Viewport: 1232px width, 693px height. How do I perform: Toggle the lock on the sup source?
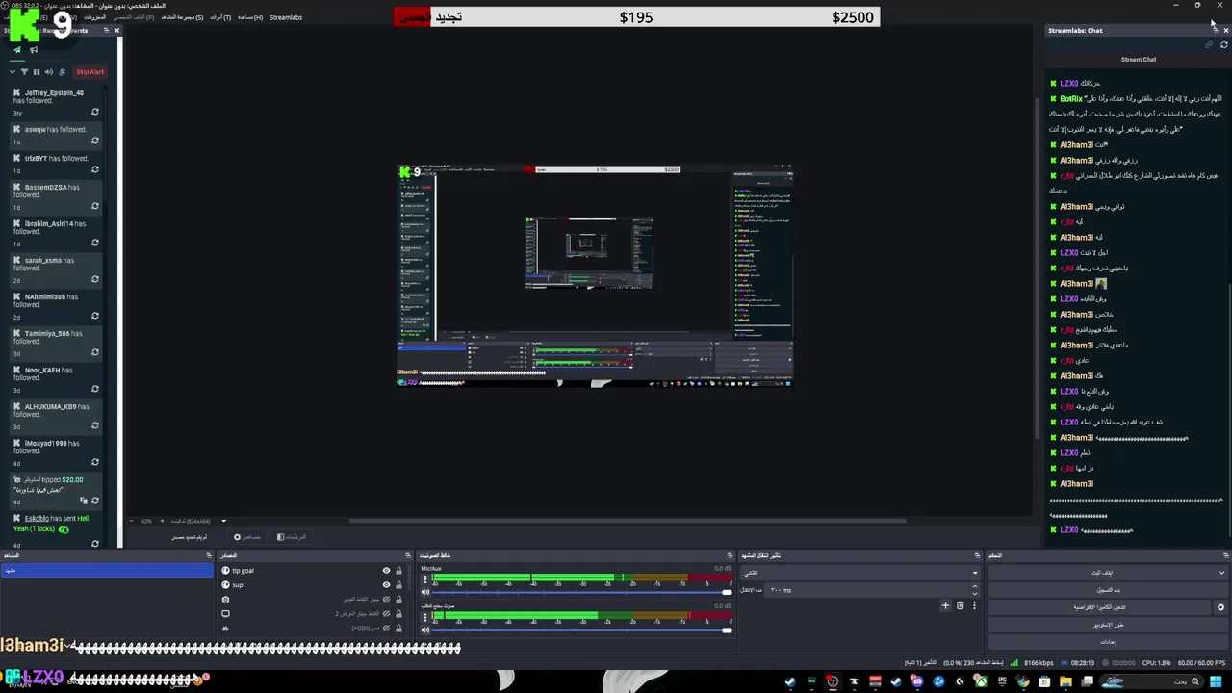[398, 585]
